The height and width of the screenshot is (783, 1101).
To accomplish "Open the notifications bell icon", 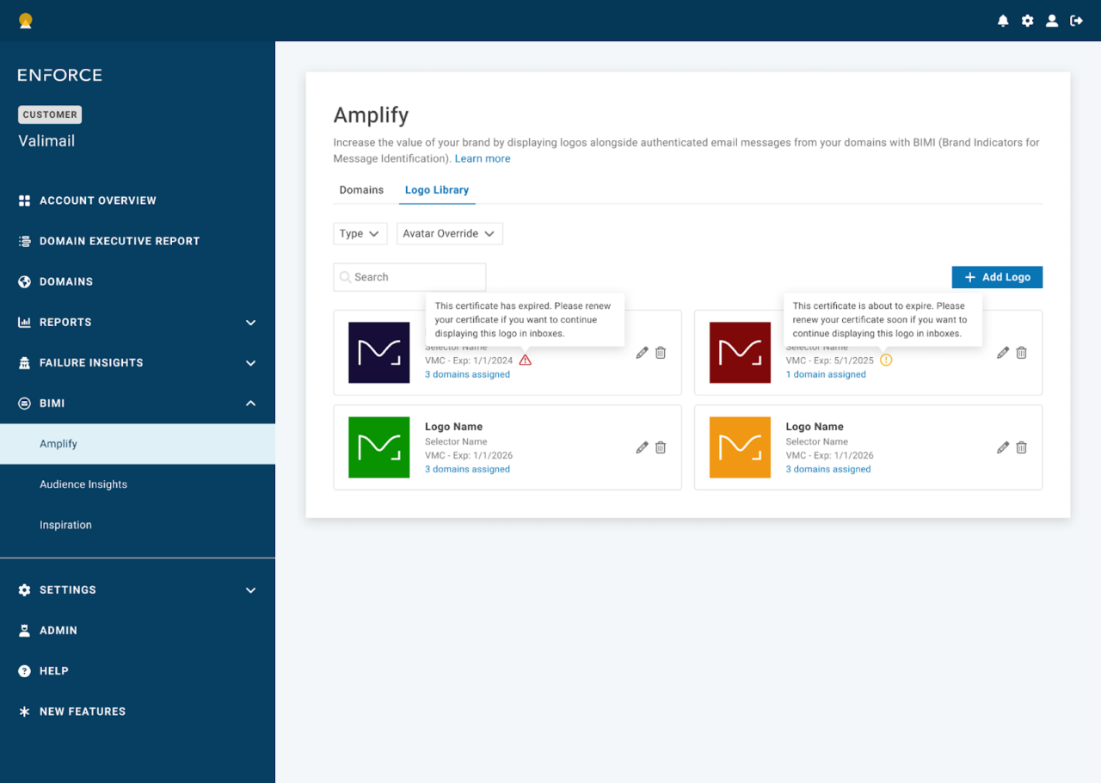I will (x=1003, y=20).
